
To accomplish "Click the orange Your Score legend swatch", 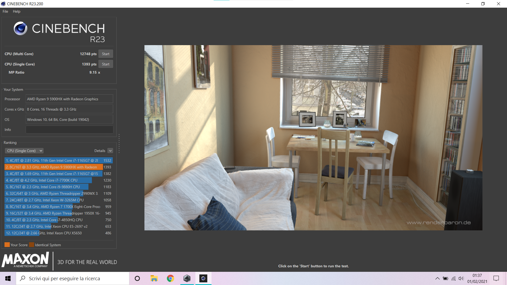I will coord(7,245).
